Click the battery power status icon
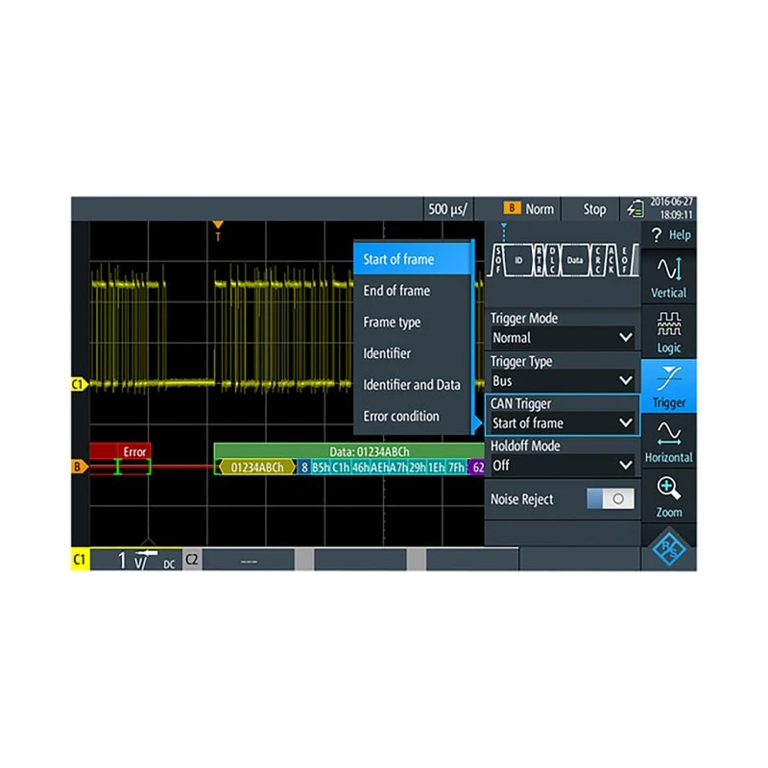768x768 pixels. pyautogui.click(x=635, y=209)
